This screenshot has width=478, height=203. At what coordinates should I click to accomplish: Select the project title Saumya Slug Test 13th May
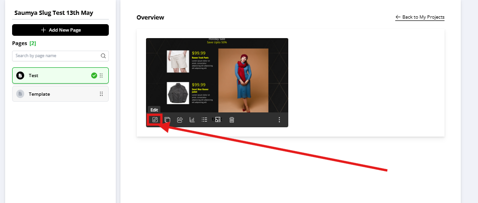click(54, 13)
